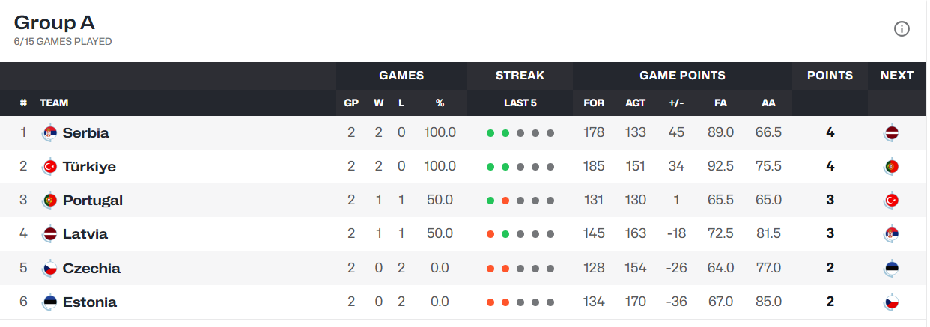Image resolution: width=930 pixels, height=327 pixels.
Task: Click Estonia's flag icon in the team column
Action: click(x=49, y=302)
